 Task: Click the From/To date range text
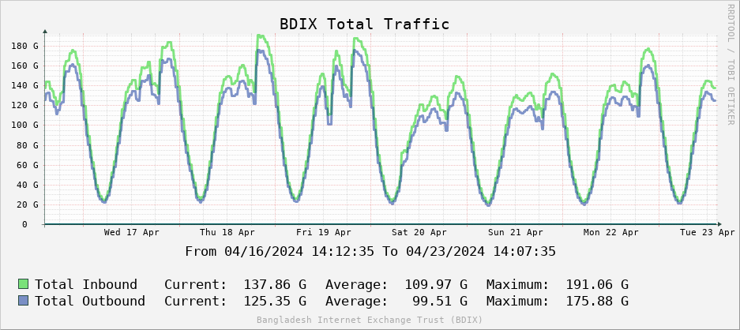370,252
